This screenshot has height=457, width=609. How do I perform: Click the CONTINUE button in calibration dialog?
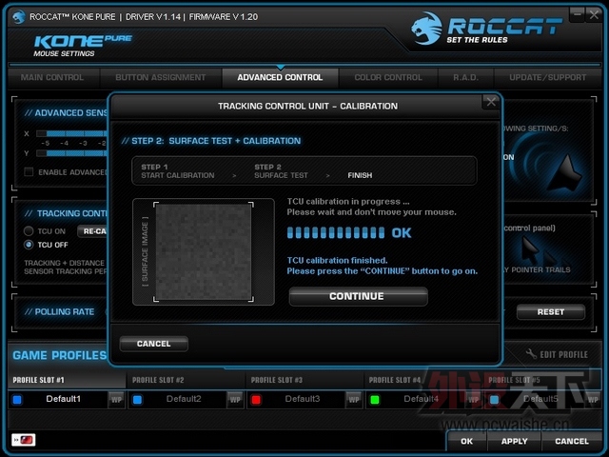point(358,296)
